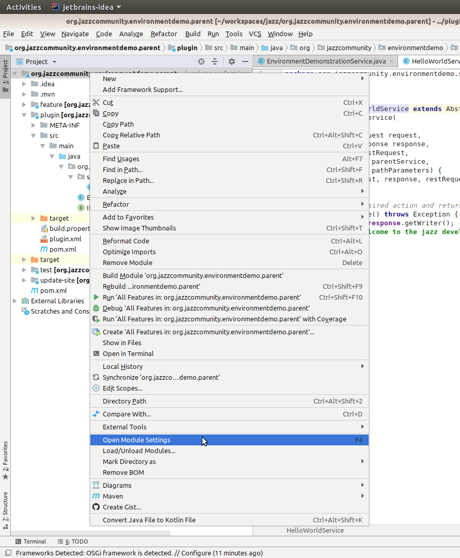This screenshot has width=460, height=558.
Task: Select Open Module Settings menu entry
Action: [x=229, y=440]
